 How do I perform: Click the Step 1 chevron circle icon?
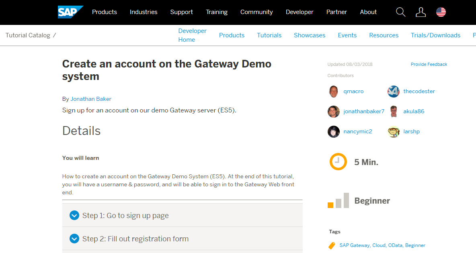coord(74,215)
